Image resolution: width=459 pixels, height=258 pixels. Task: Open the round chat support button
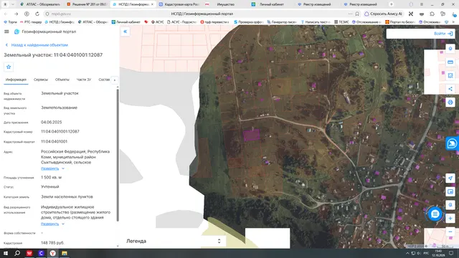435,214
